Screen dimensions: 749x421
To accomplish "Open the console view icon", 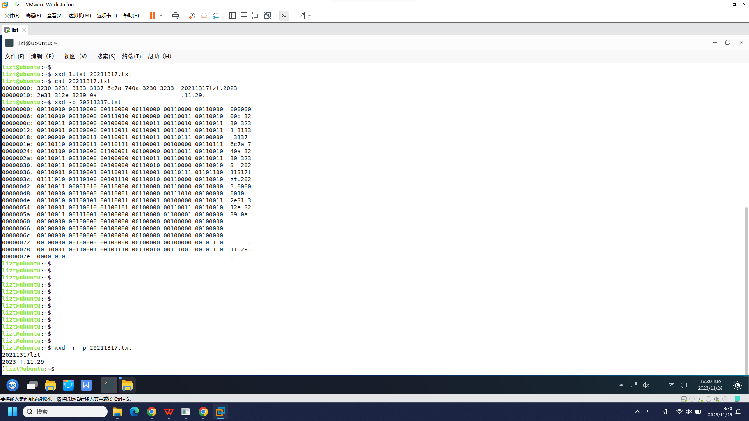I will pos(284,16).
